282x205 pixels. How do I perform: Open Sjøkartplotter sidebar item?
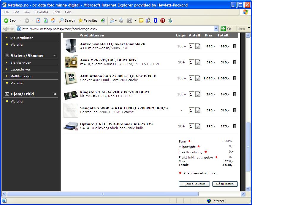(x=22, y=38)
